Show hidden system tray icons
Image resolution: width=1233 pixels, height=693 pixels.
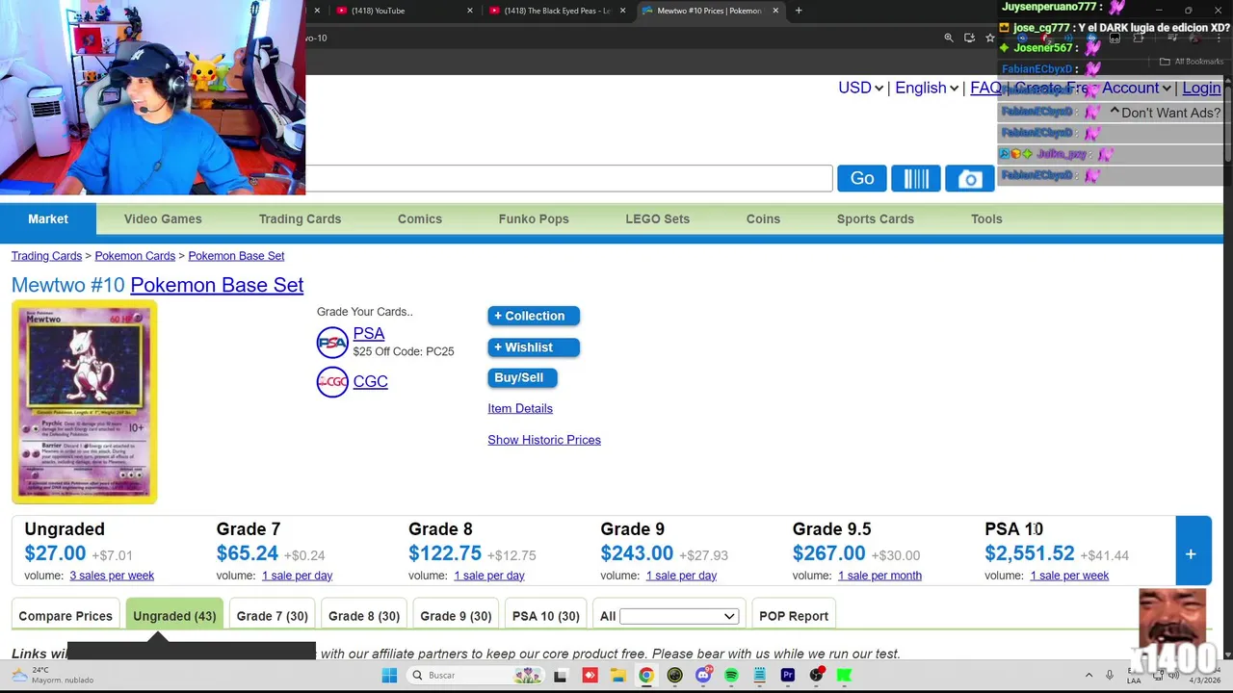tap(1089, 676)
